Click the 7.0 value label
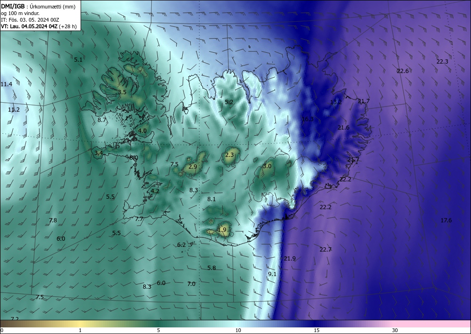This screenshot has height=334, width=471. click(191, 284)
